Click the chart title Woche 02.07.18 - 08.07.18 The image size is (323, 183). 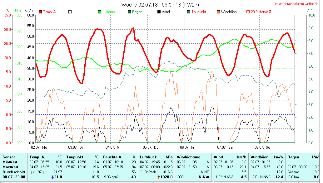[160, 5]
